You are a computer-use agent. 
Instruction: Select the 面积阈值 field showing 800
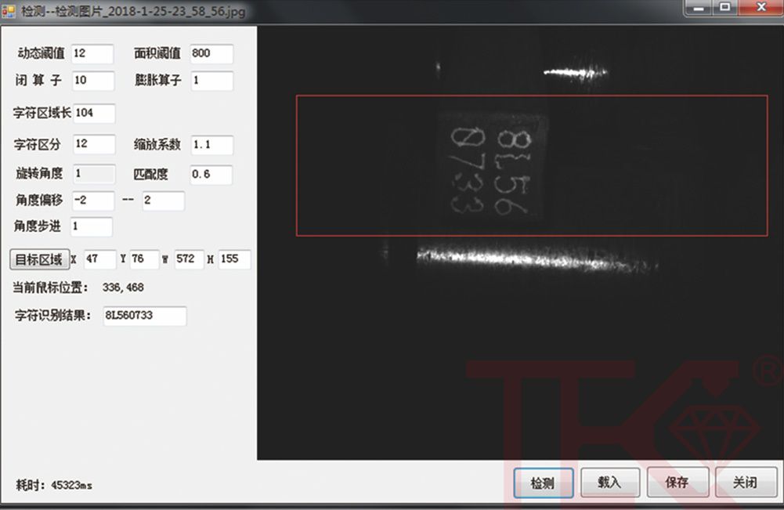point(211,54)
